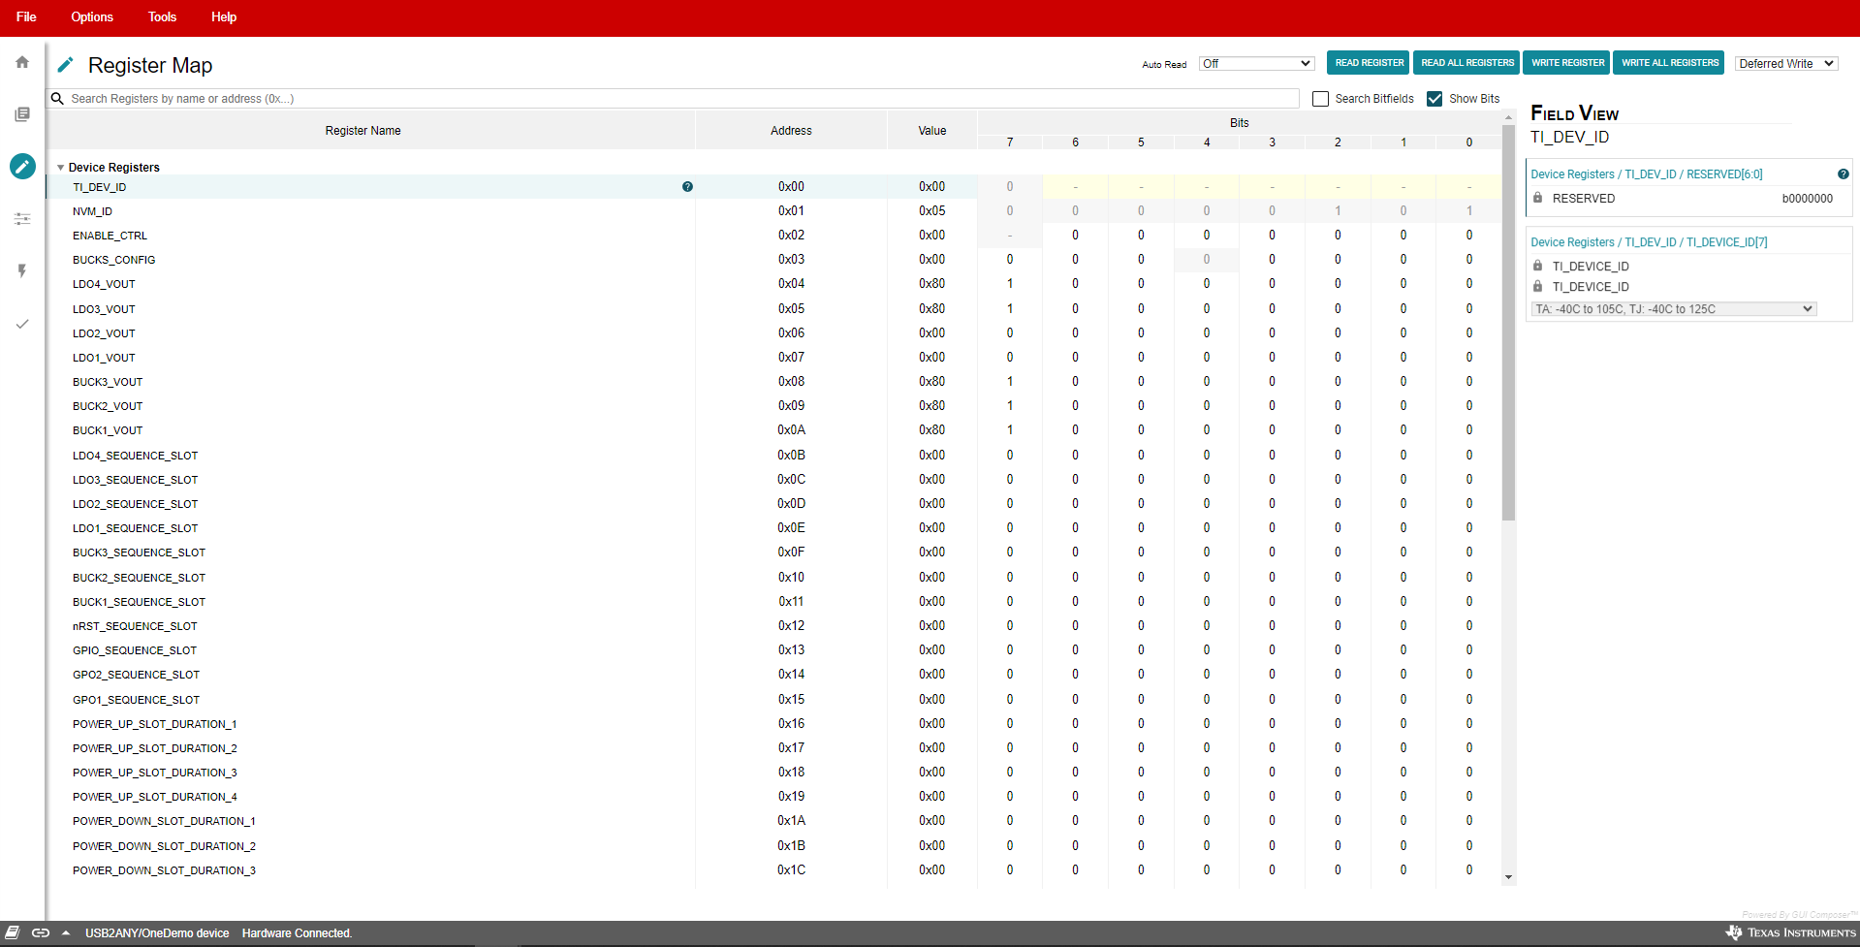The image size is (1860, 947).
Task: Click the WRITE REGISTER button
Action: pyautogui.click(x=1566, y=63)
